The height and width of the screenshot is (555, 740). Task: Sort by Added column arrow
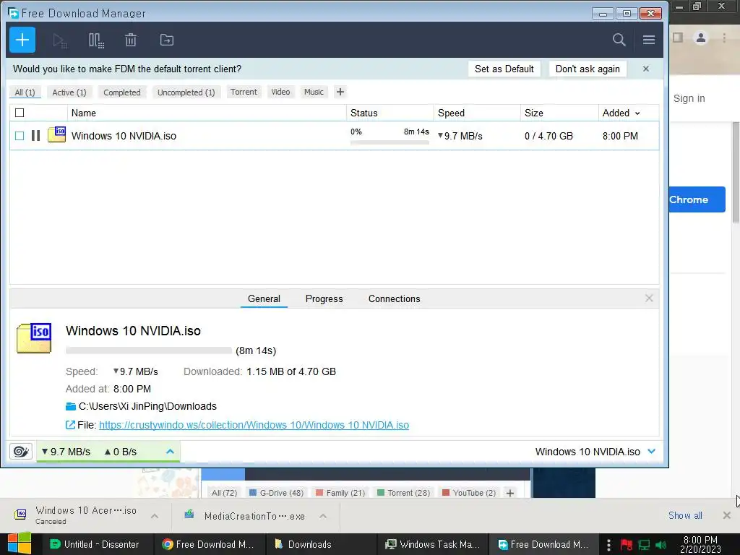point(637,113)
